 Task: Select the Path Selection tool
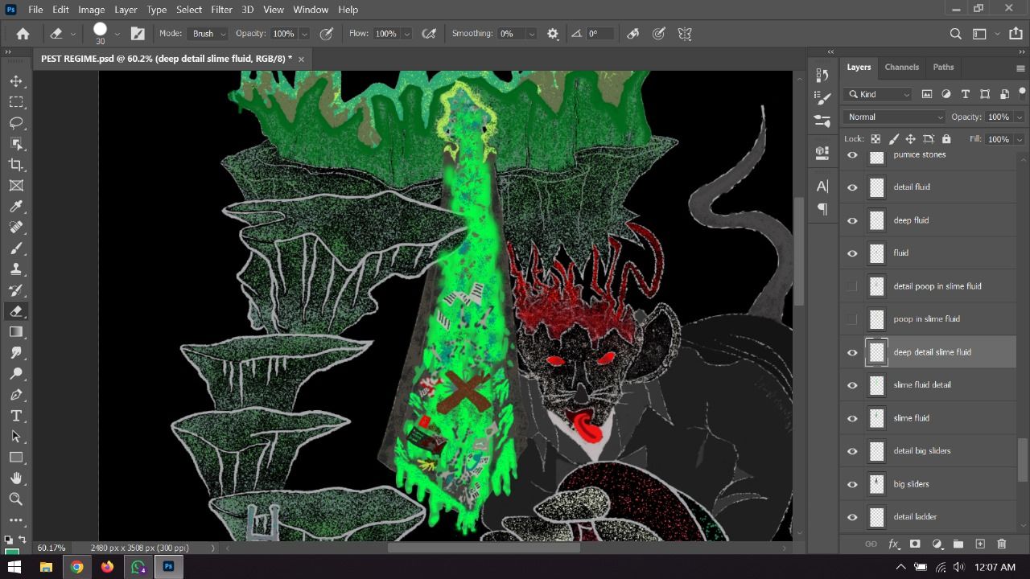(15, 437)
